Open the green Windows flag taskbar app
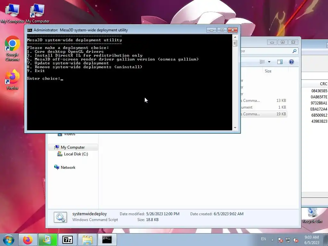328x246 pixels. point(47,240)
